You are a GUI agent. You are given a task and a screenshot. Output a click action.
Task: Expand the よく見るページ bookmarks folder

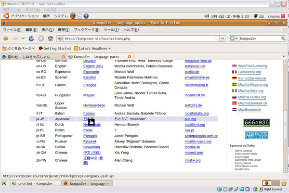[19, 49]
